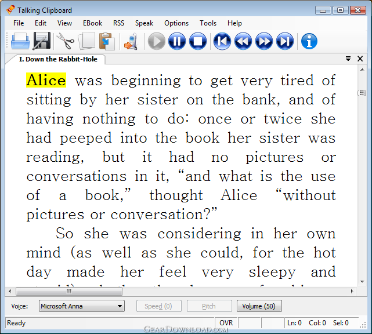
Task: Open the Edit menu
Action: coord(41,23)
